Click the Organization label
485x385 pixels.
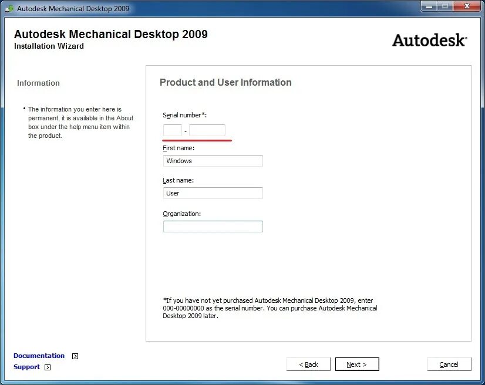coord(182,214)
